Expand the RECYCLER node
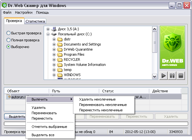192x140 pixels. [54, 59]
